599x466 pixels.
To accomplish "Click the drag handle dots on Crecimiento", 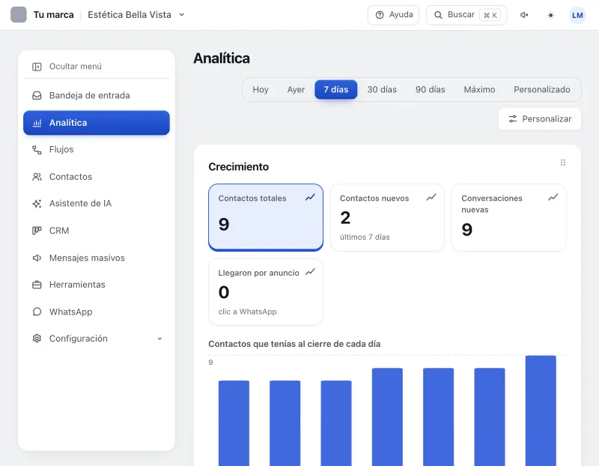I will pos(563,163).
